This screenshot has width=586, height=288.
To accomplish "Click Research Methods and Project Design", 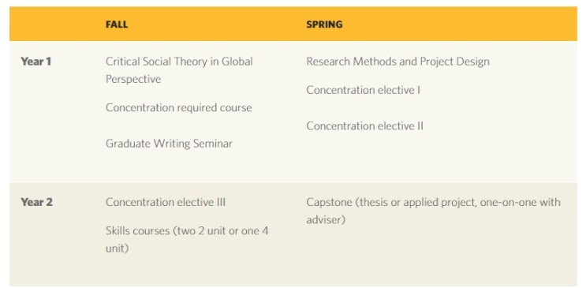I will 398,62.
